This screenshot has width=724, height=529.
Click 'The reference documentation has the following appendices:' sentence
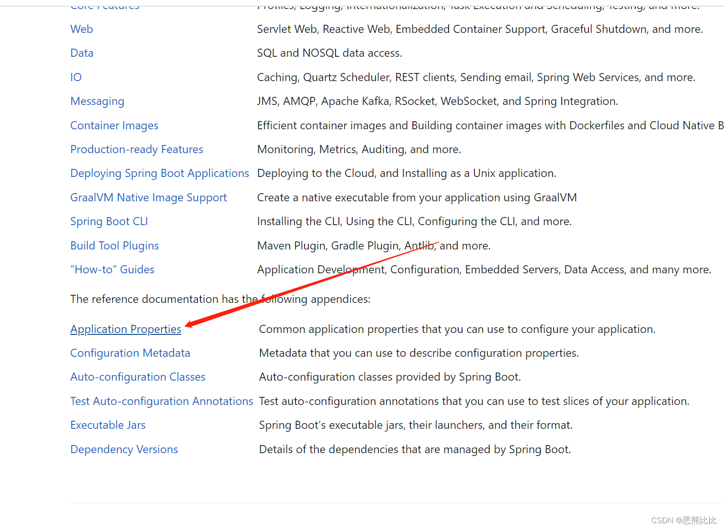pyautogui.click(x=220, y=299)
